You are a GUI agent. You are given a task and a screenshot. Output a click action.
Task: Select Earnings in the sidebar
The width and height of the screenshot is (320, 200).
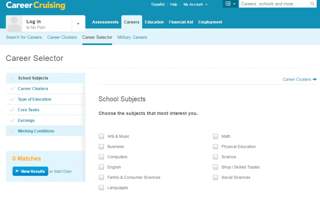point(45,120)
